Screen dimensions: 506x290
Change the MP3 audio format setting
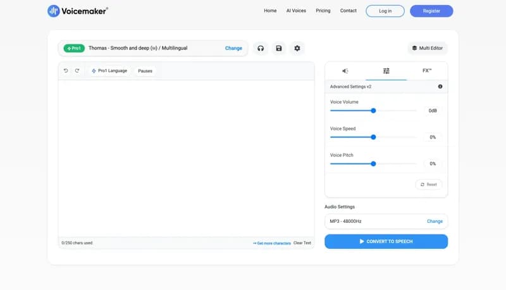pos(435,222)
